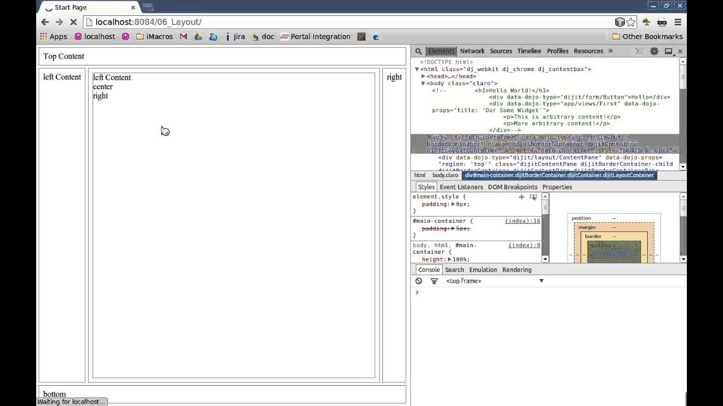Open Google Drive bookmark icon
This screenshot has height=406, width=723.
click(198, 37)
